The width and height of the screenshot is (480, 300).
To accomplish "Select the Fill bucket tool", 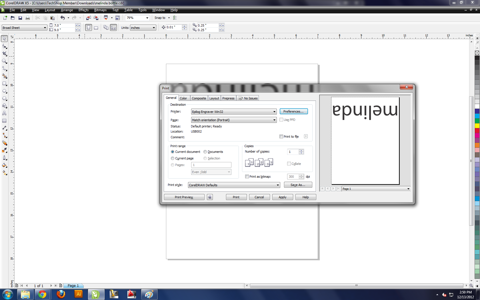I will point(4,165).
